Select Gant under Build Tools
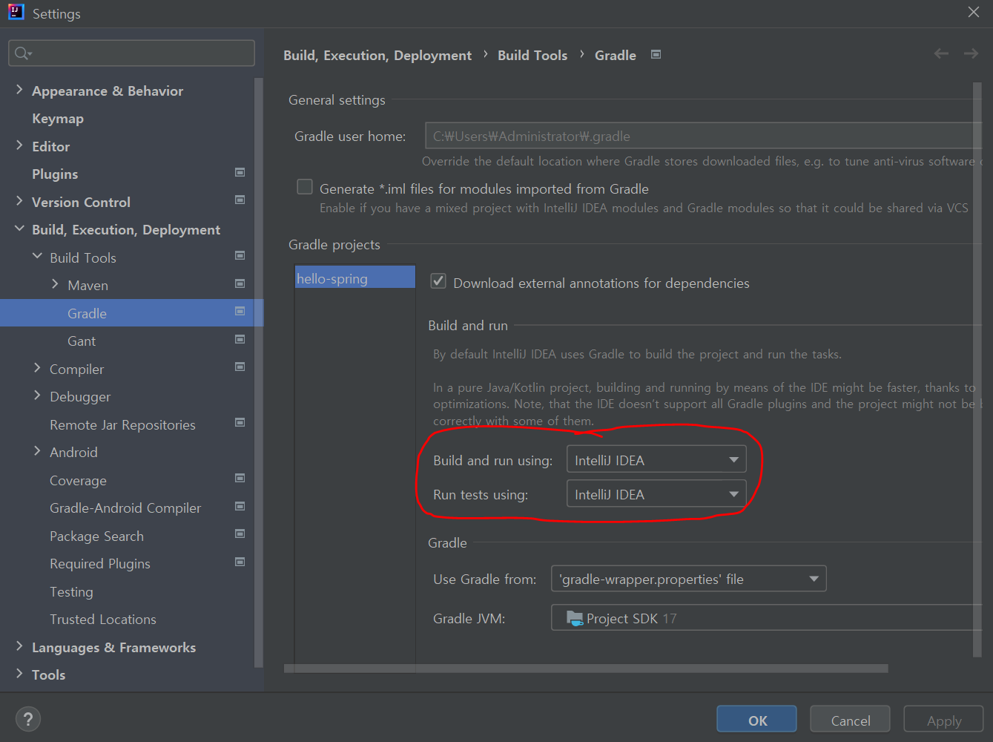This screenshot has height=742, width=993. tap(82, 341)
